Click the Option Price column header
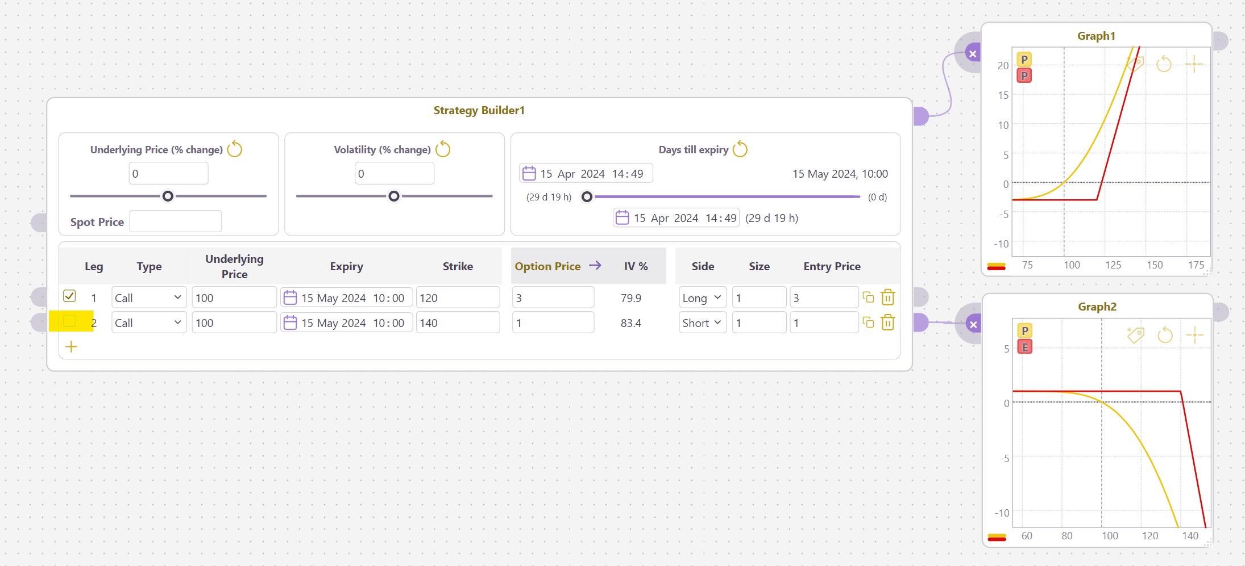 (x=547, y=266)
